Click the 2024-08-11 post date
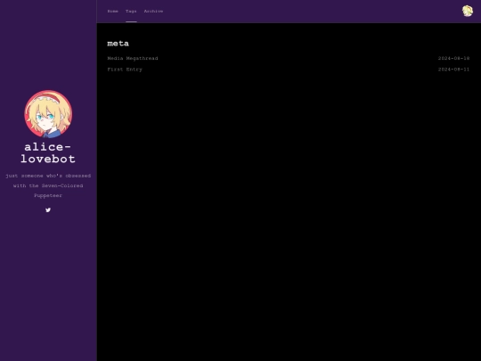 tap(453, 70)
